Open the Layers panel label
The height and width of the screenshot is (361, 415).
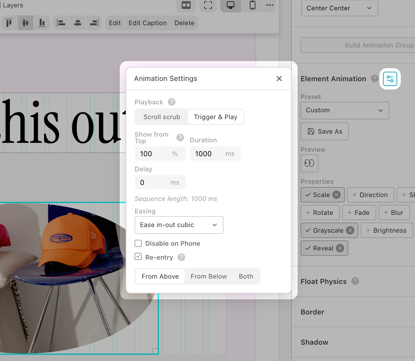pyautogui.click(x=13, y=5)
